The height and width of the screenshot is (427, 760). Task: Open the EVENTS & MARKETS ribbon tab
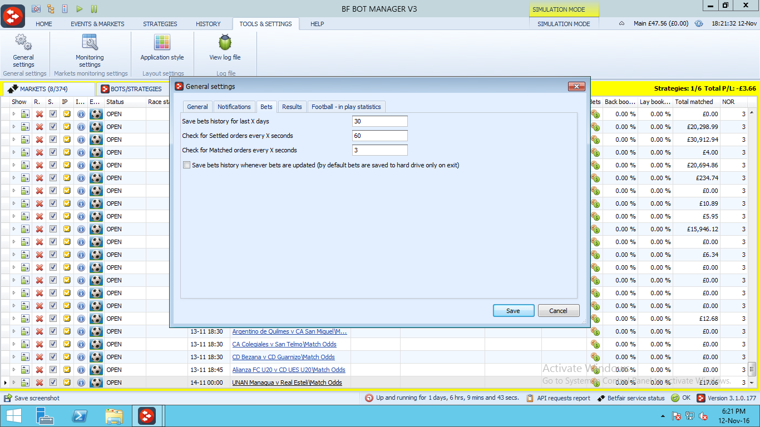click(x=97, y=24)
